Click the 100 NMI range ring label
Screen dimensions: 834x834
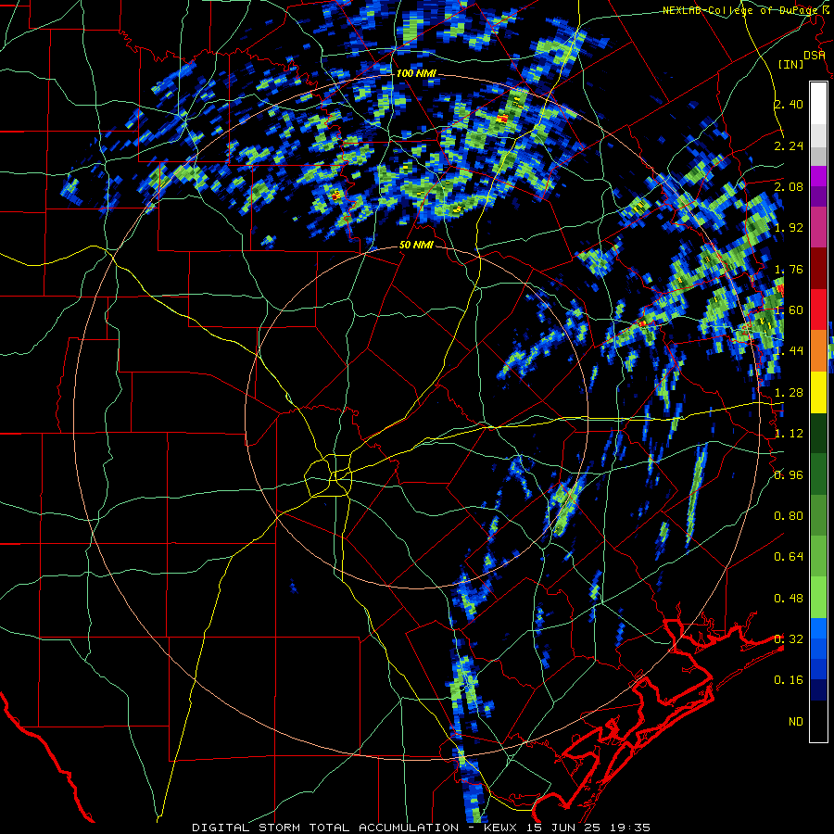(x=416, y=73)
